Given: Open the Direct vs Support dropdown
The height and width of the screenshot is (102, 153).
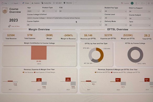Looking at the screenshot, I should coord(140,12).
